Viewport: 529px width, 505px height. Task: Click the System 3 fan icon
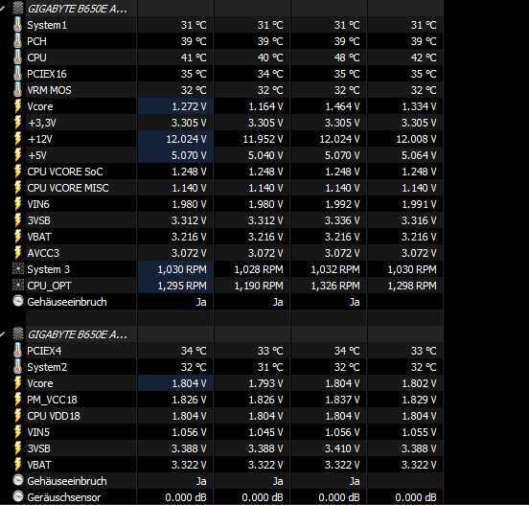(18, 269)
